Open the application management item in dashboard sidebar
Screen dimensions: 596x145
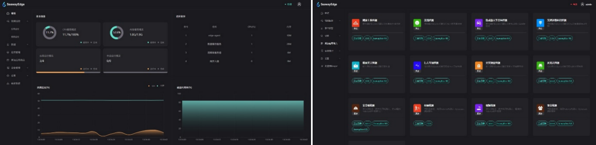click(x=13, y=52)
